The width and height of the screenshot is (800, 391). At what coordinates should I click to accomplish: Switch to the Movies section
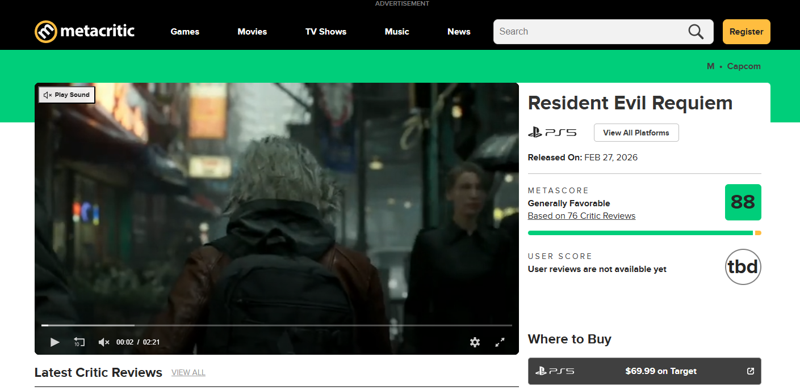[252, 32]
